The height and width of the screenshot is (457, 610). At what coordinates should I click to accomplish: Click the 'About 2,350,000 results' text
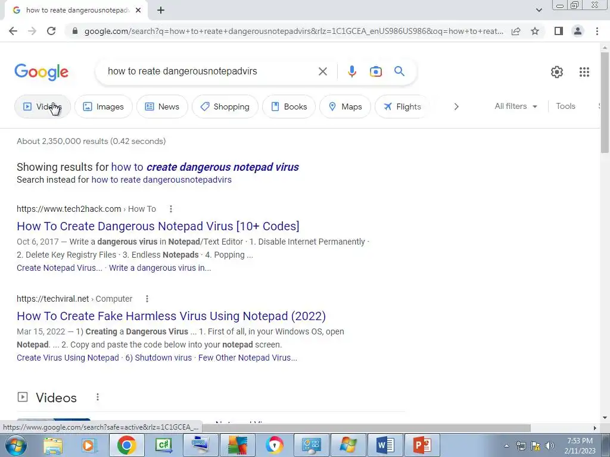(91, 142)
